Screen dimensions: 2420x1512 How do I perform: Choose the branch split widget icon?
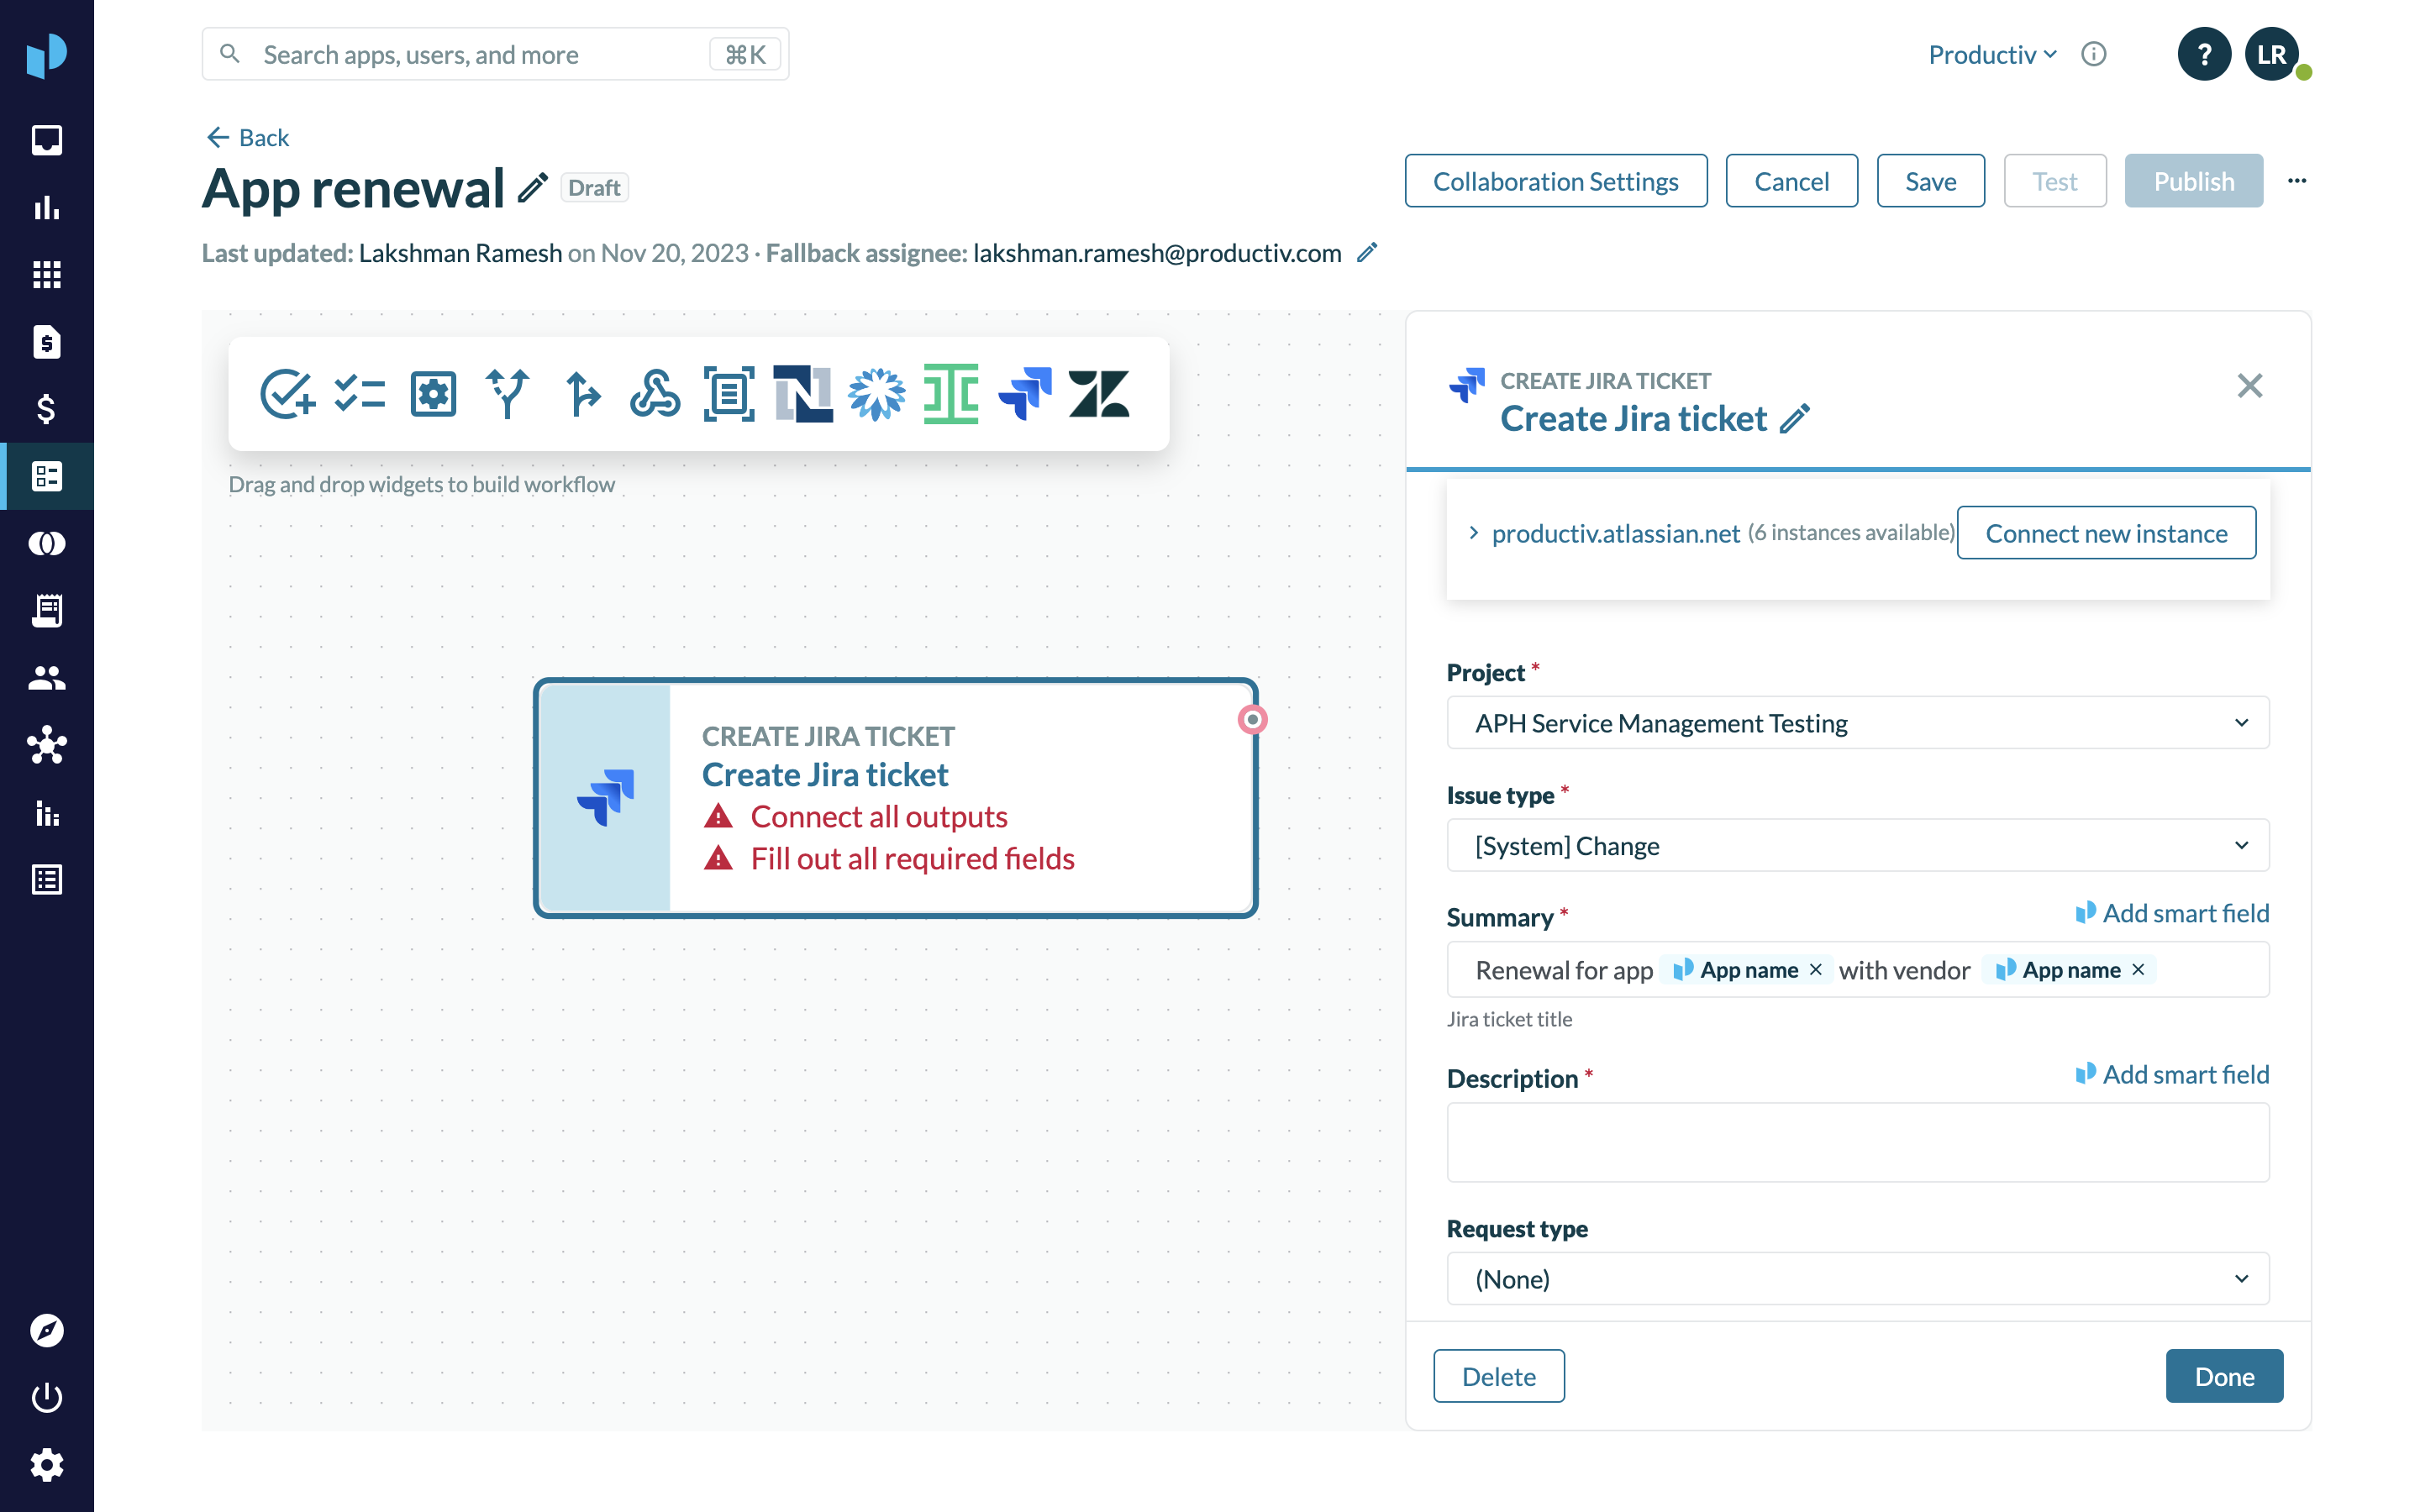tap(507, 393)
